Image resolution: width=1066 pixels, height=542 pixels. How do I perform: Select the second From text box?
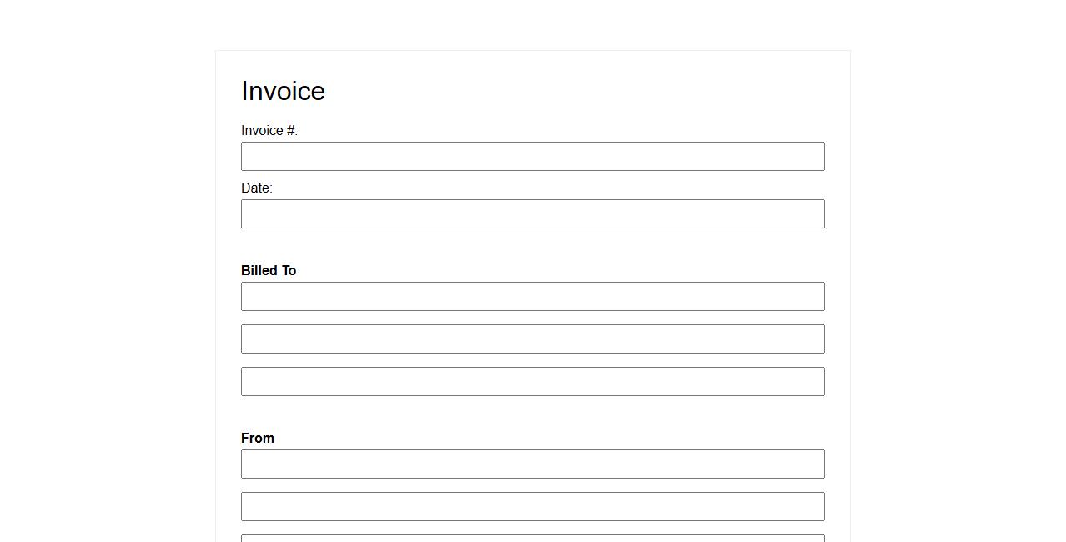532,507
